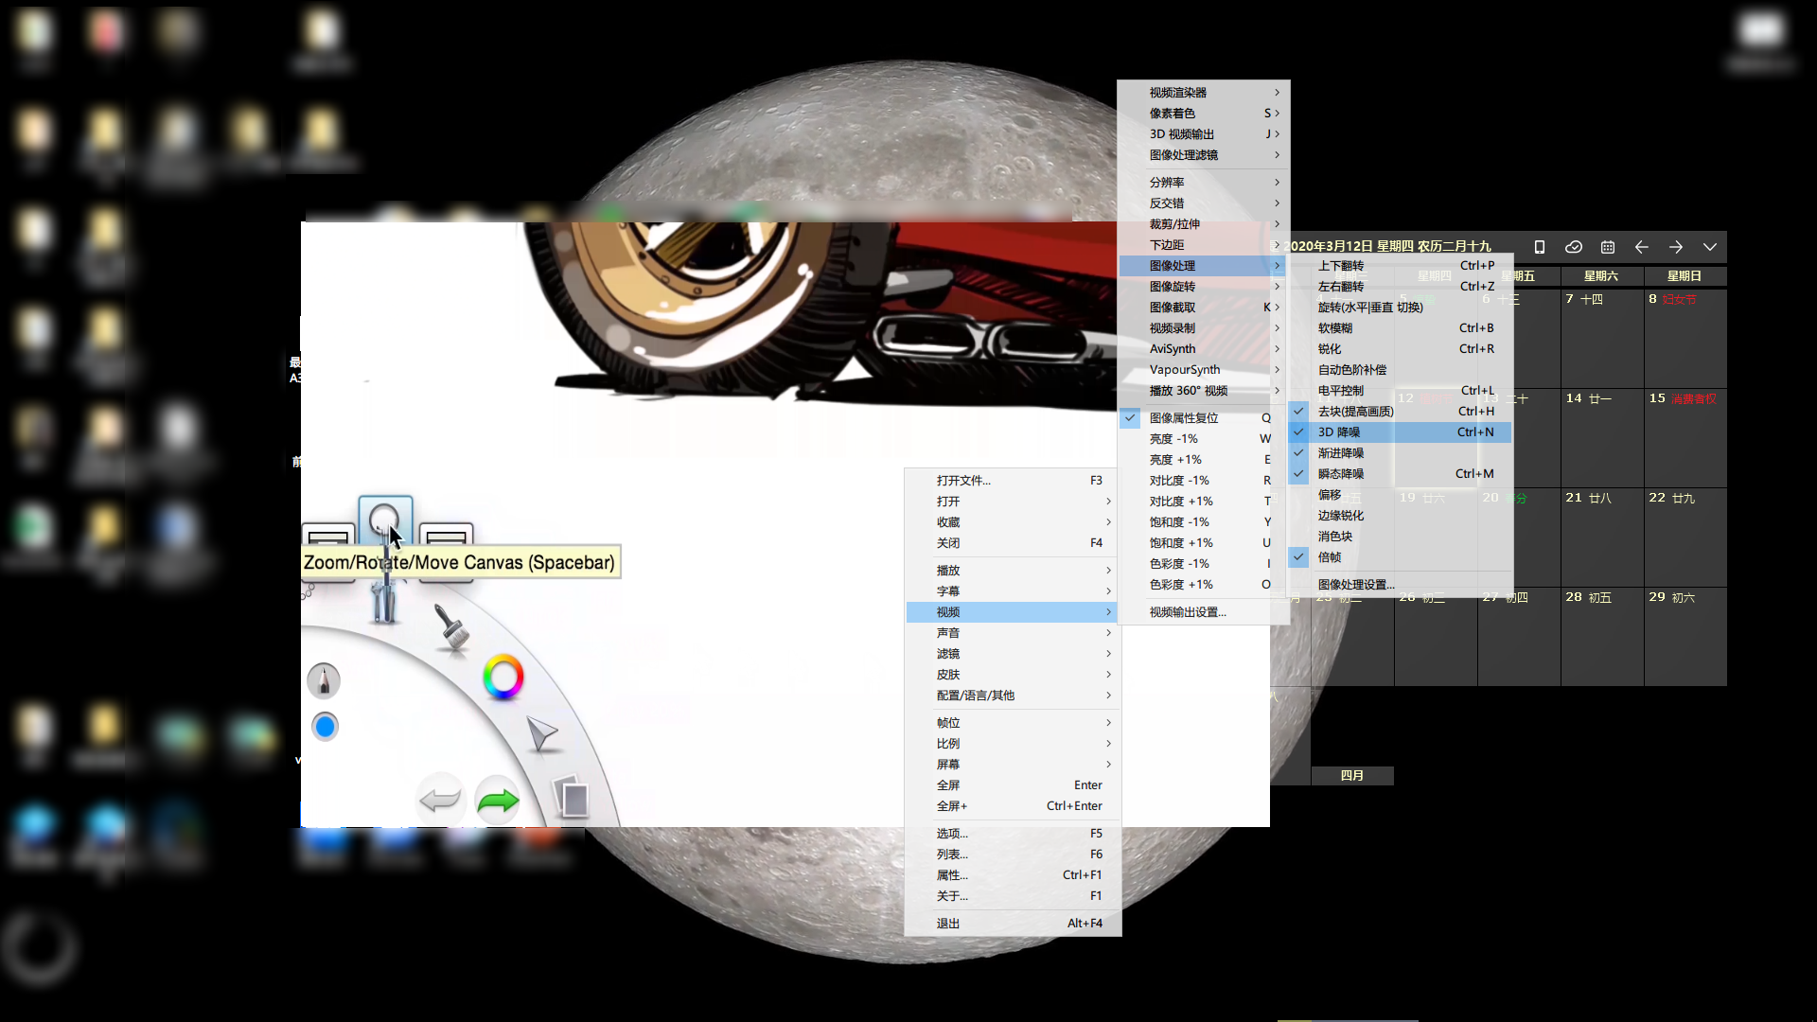Click the phone icon in calendar header
Viewport: 1817px width, 1022px height.
tap(1540, 247)
